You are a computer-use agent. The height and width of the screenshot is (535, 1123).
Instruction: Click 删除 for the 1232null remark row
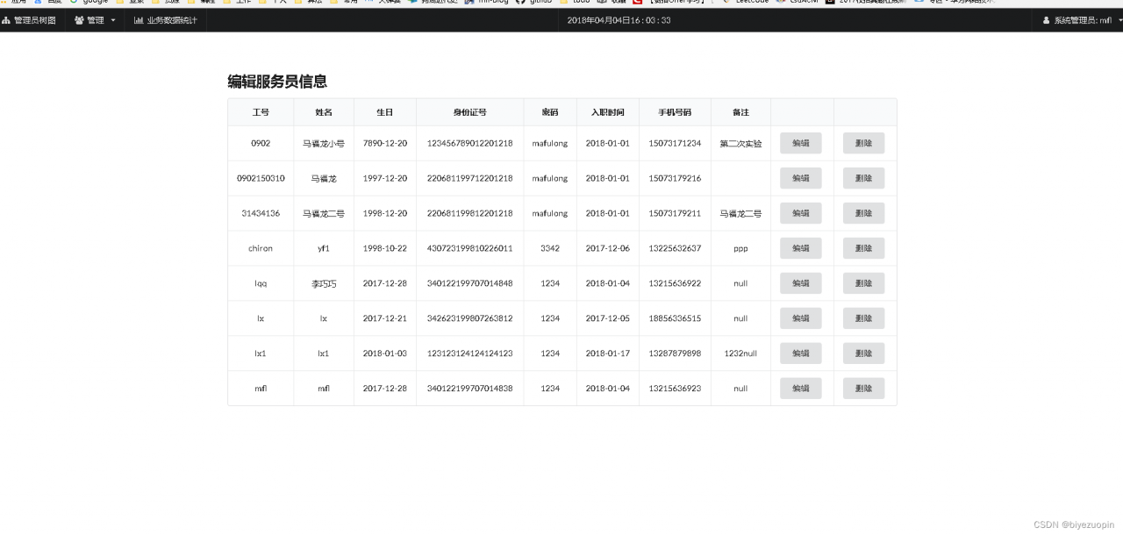tap(864, 353)
